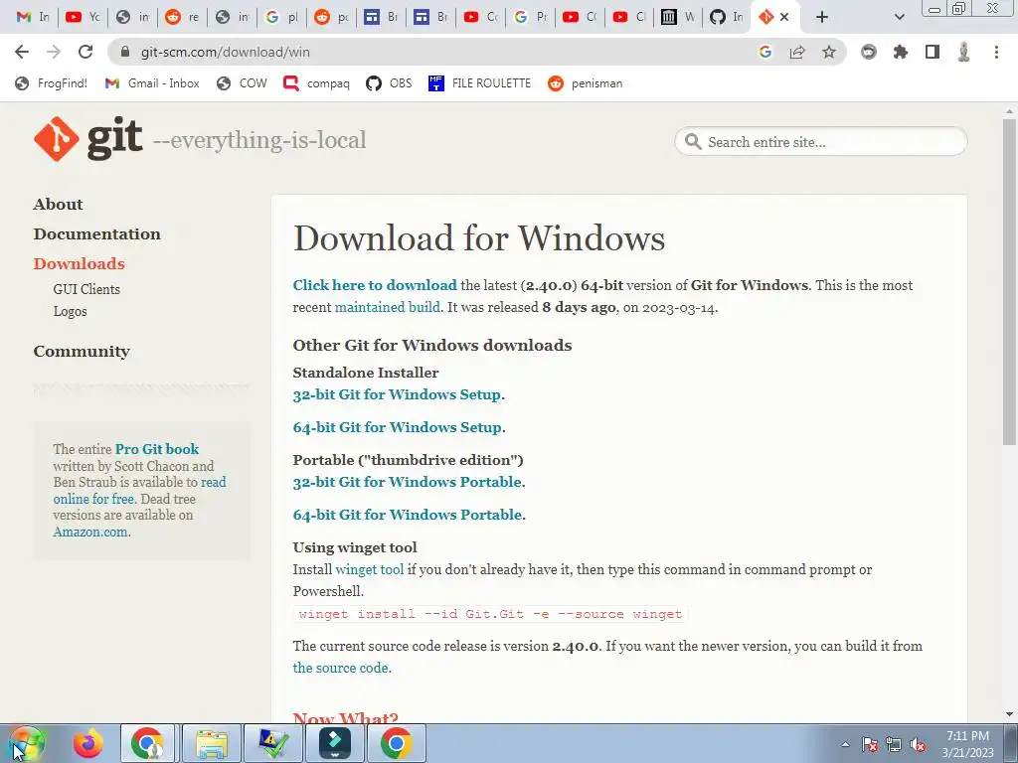This screenshot has height=763, width=1018.
Task: Open a new tab with the plus button
Action: [x=822, y=17]
